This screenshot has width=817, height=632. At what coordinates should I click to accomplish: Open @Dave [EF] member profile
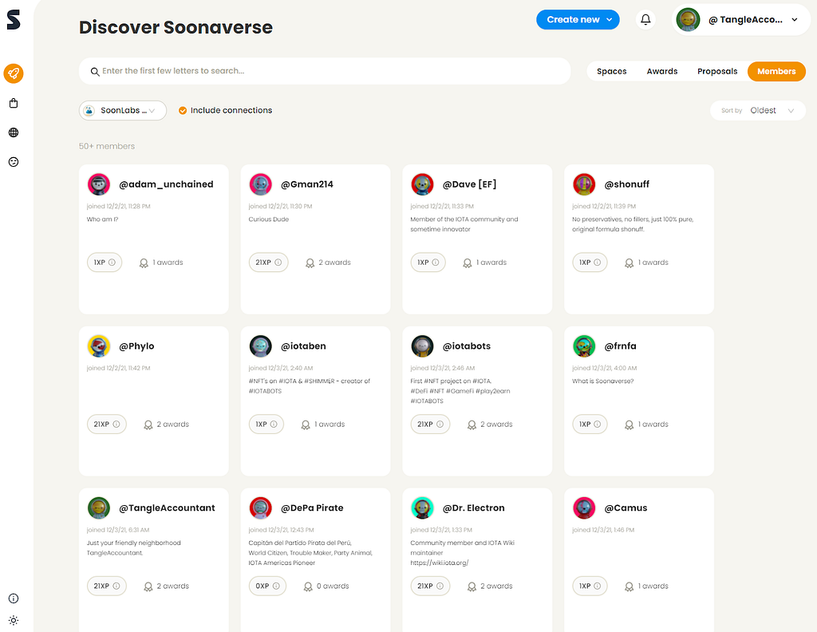pyautogui.click(x=469, y=184)
